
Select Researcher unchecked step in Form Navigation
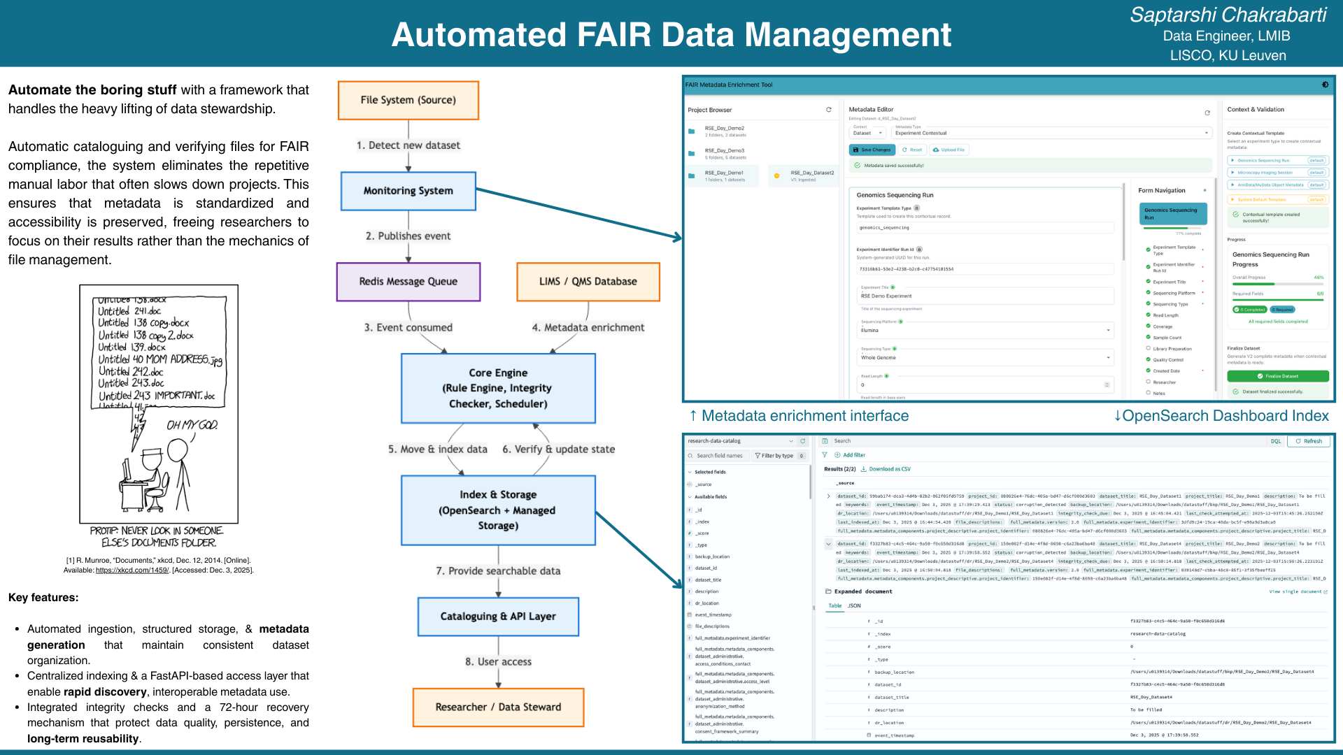pos(1164,382)
